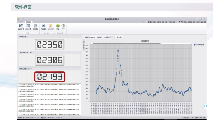Click the right arrow of chart range scrollbar
The width and height of the screenshot is (213, 125).
coord(191,44)
